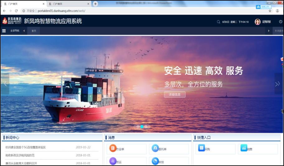This screenshot has height=166, width=284.
Task: Bookmark this page with star icon
Action: 270,11
